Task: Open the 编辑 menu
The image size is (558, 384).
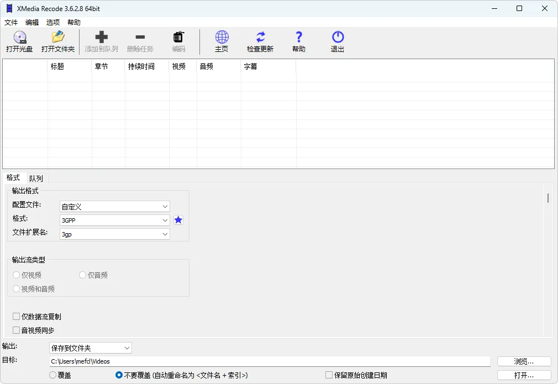Action: pos(32,23)
